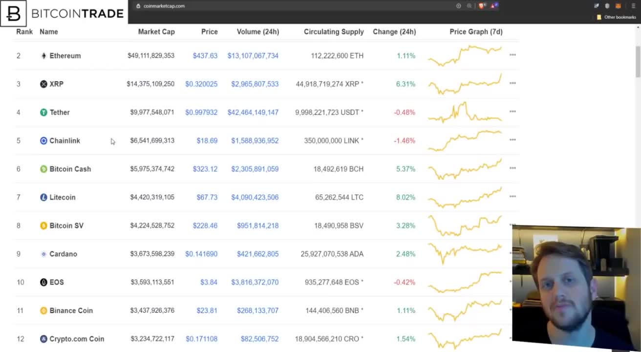The image size is (641, 352).
Task: Click the Chainlink coin logo
Action: (43, 141)
